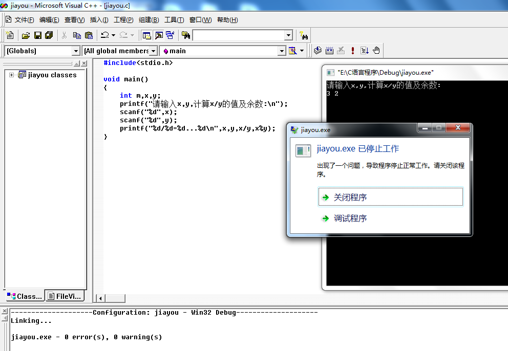Click the Insert Breakpoint hand icon
The image size is (508, 351).
[x=376, y=51]
